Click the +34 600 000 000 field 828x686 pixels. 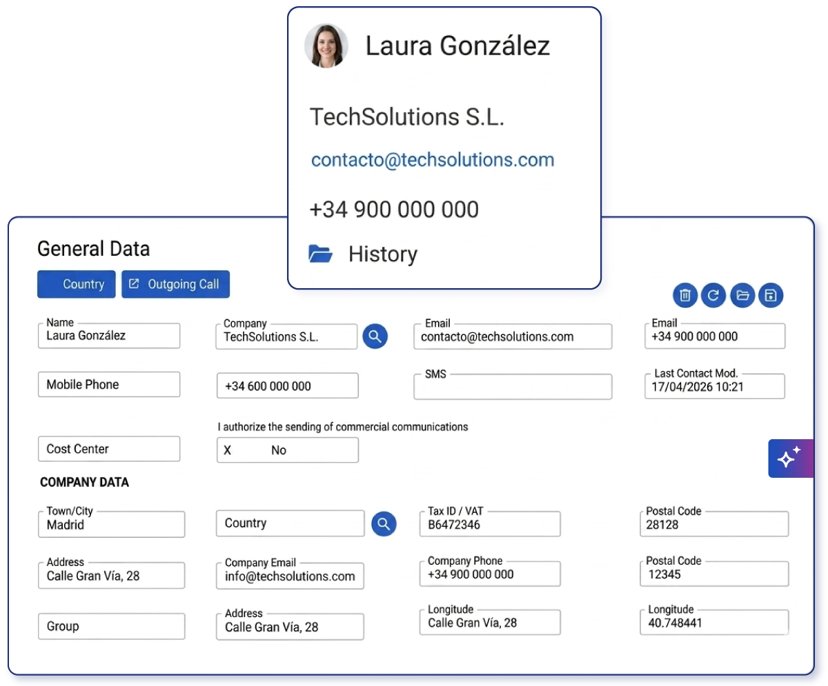coord(288,386)
